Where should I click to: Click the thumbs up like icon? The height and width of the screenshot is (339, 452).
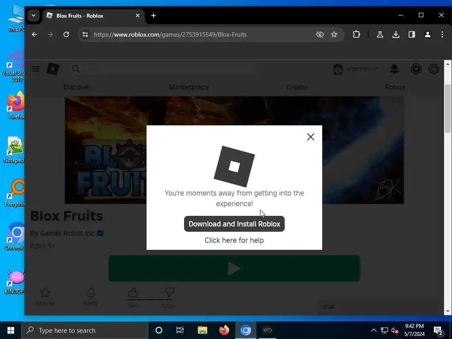pos(133,292)
